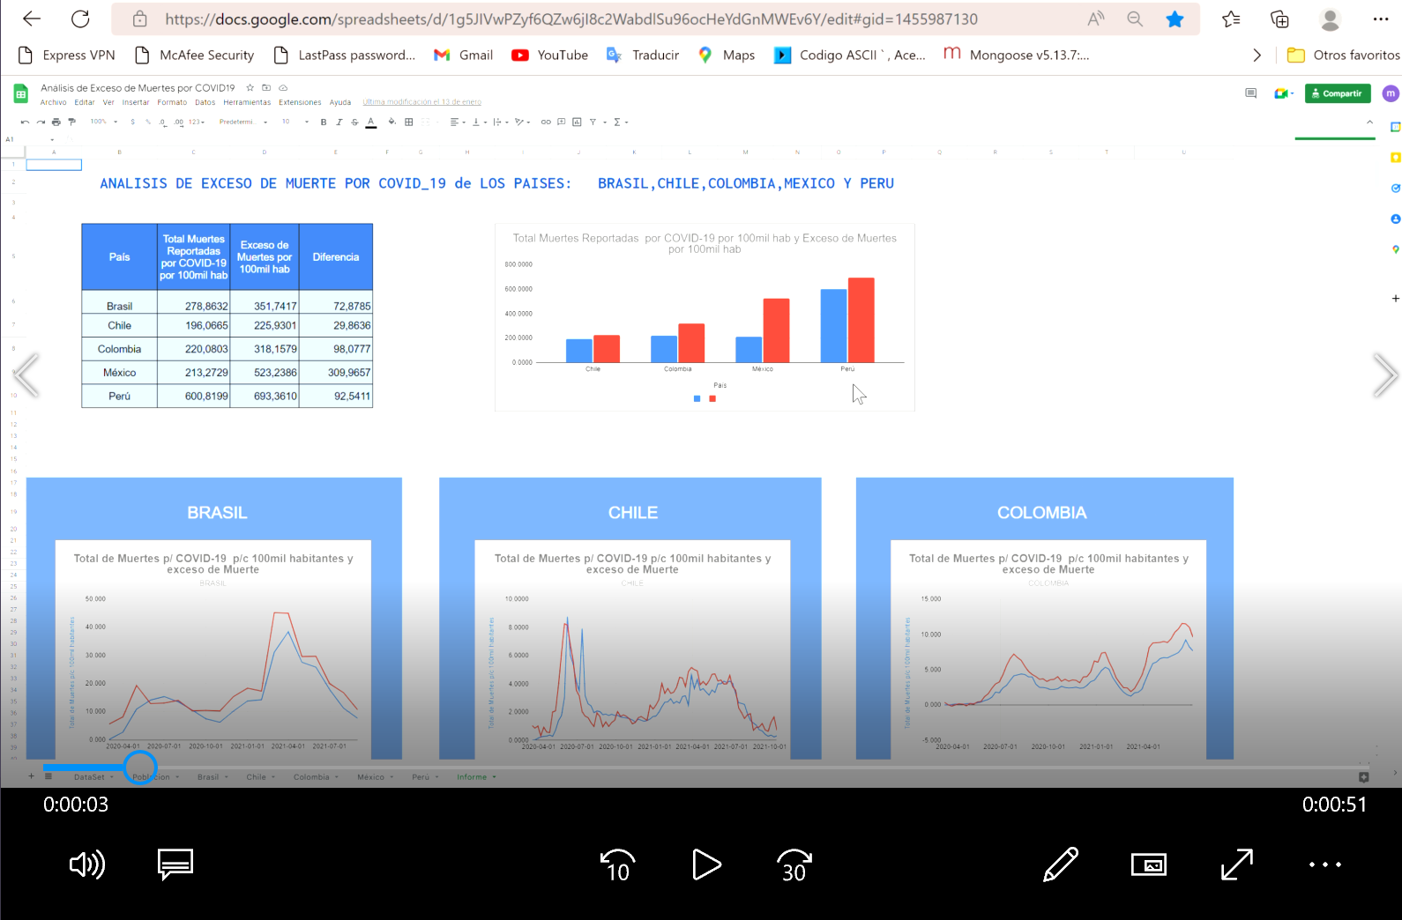This screenshot has height=920, width=1402.
Task: Mute the video volume
Action: (86, 865)
